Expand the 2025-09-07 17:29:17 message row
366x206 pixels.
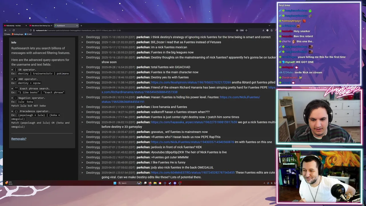(82, 107)
